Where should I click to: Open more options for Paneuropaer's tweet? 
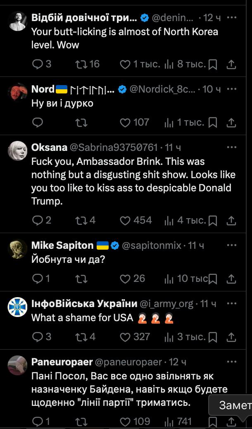(232, 361)
